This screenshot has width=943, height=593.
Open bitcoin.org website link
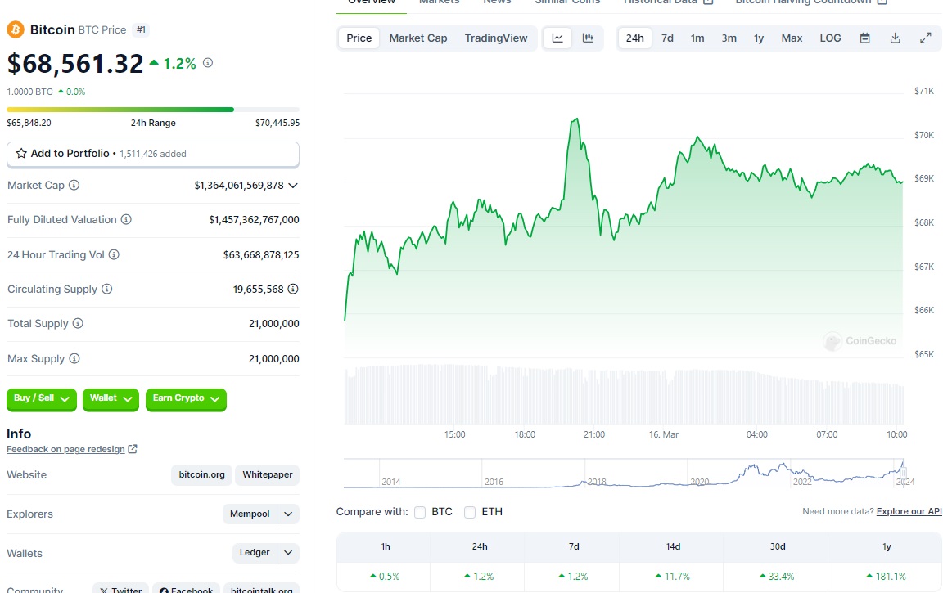[201, 474]
